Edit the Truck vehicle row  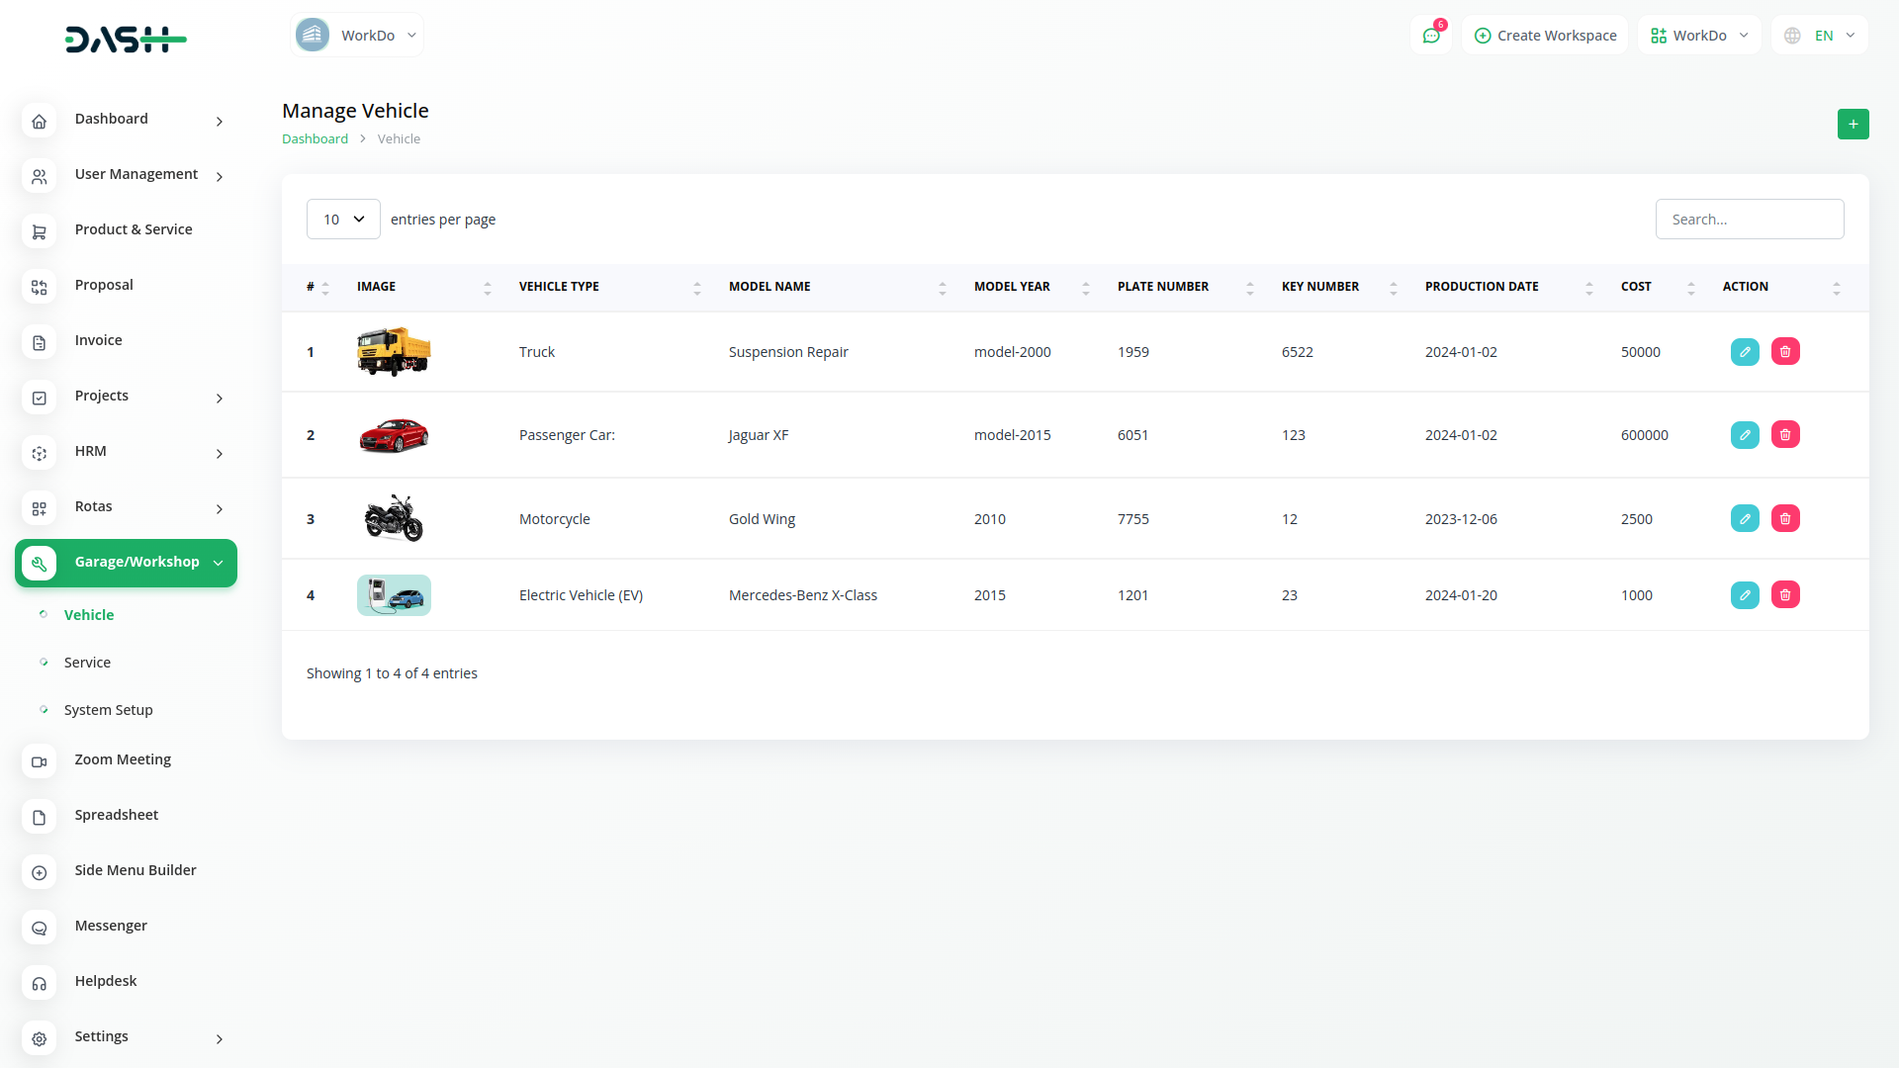(x=1745, y=352)
